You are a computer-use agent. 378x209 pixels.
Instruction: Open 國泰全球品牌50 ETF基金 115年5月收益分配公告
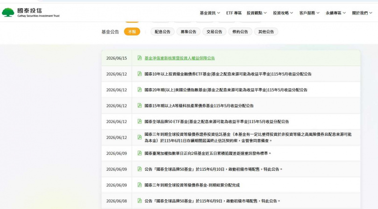[x=217, y=122]
